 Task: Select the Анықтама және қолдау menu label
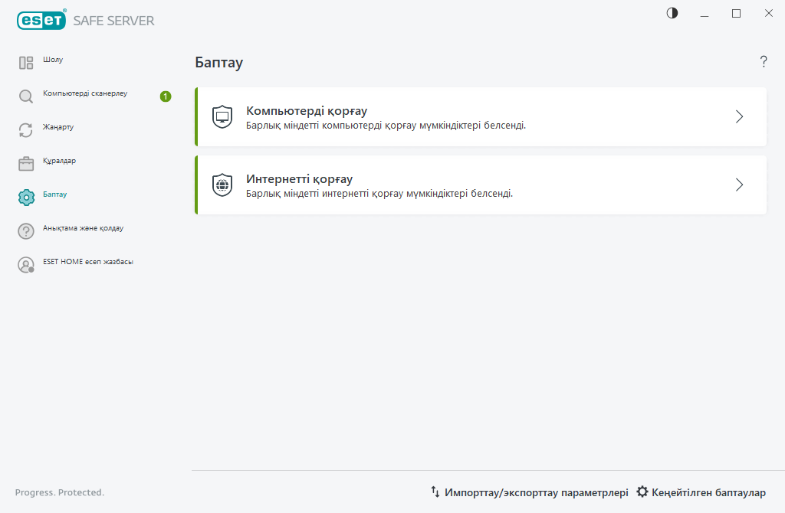pos(83,228)
